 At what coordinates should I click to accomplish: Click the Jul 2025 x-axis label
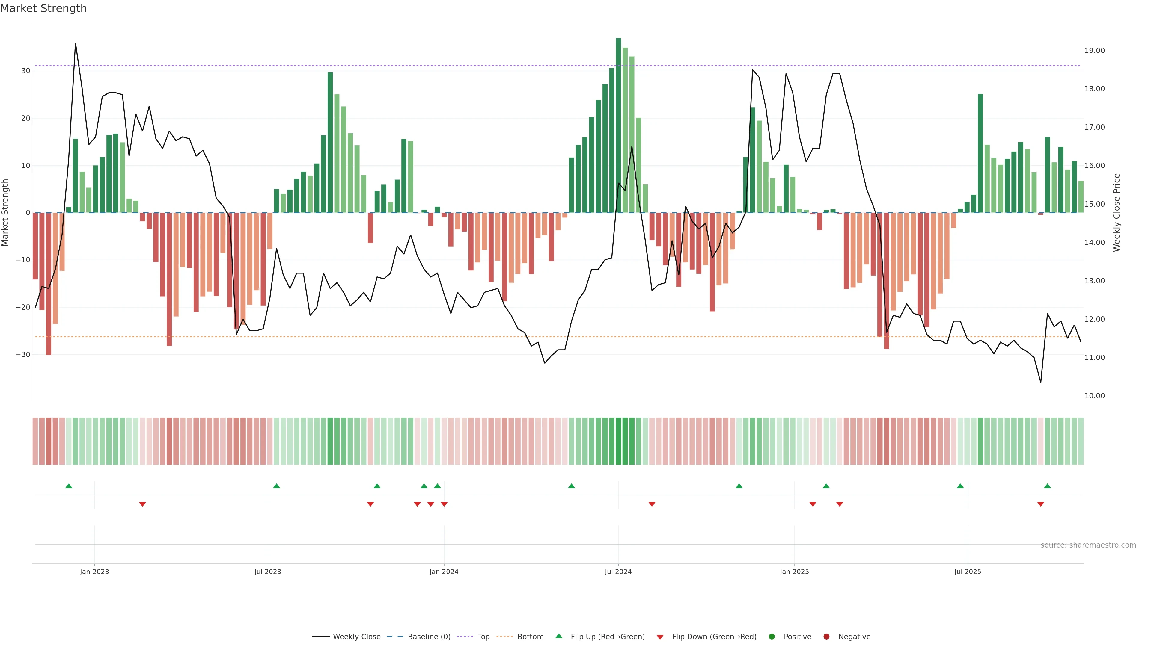968,572
